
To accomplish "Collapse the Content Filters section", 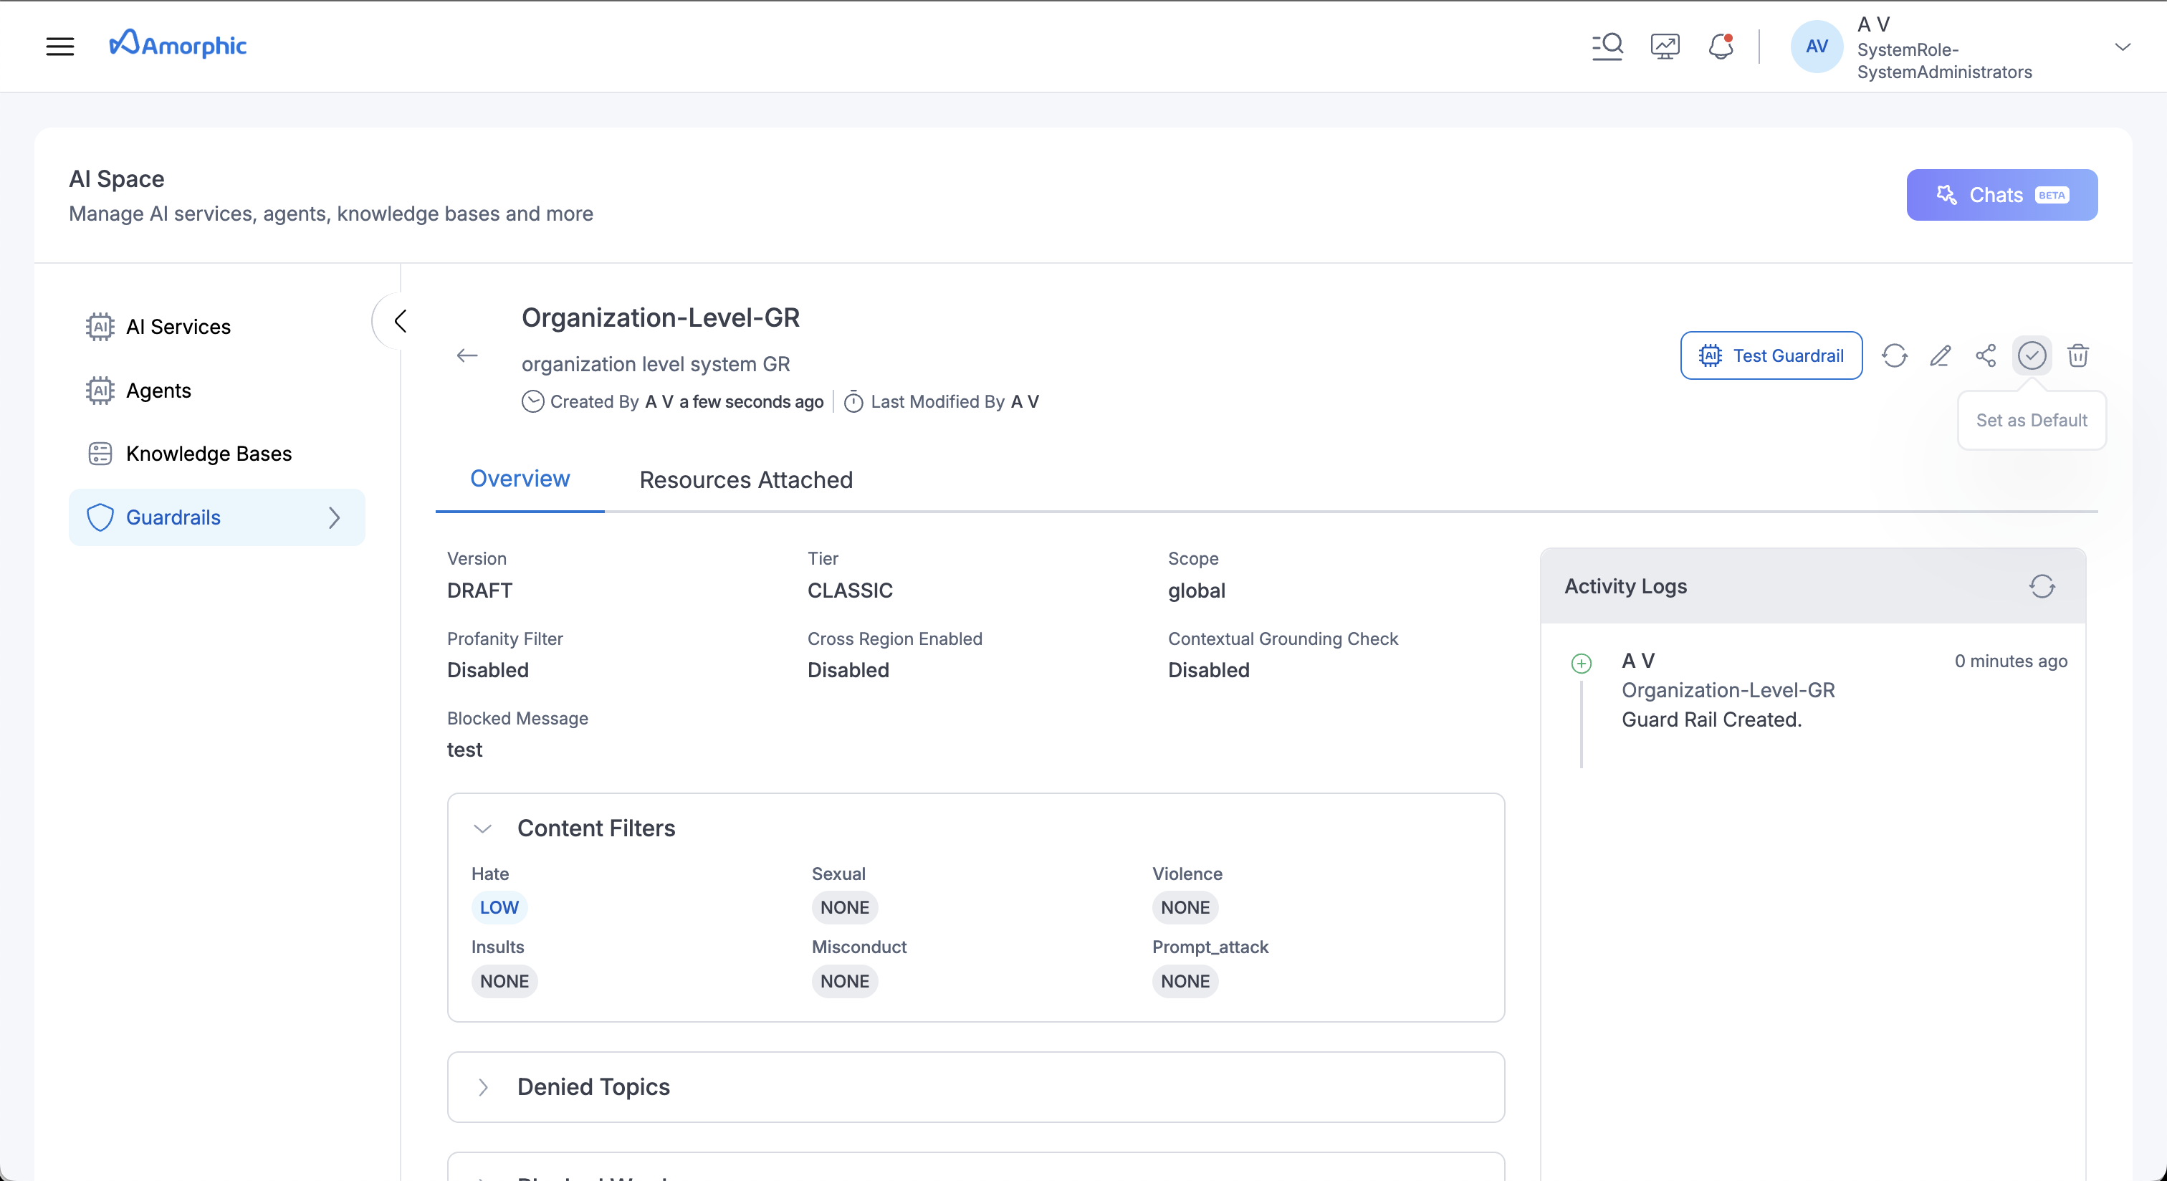I will pyautogui.click(x=483, y=828).
